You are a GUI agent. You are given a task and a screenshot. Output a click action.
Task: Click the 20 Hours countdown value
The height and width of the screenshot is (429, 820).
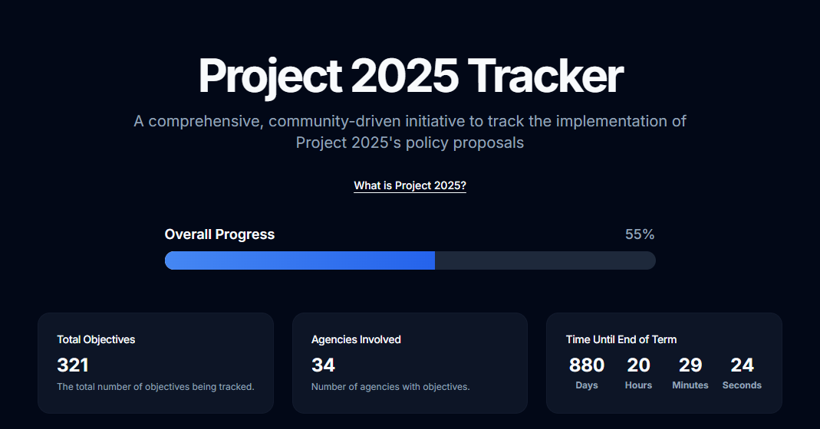click(638, 365)
